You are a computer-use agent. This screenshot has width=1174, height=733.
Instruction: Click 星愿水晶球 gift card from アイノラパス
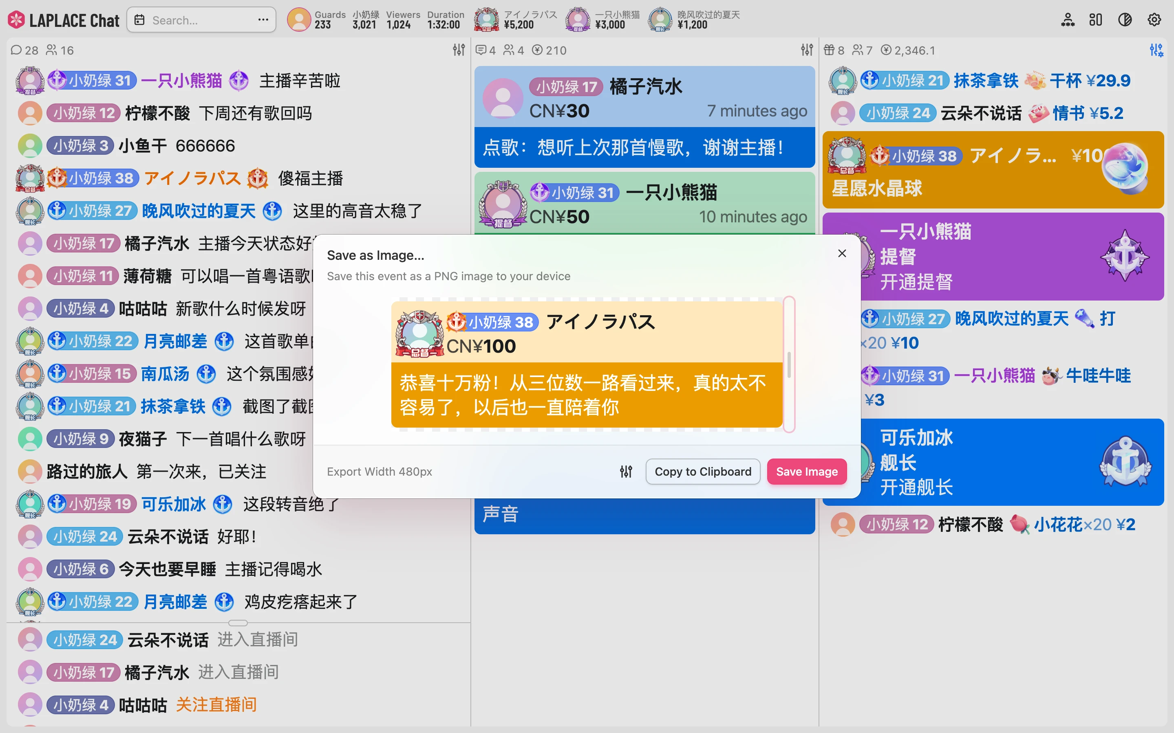coord(993,170)
